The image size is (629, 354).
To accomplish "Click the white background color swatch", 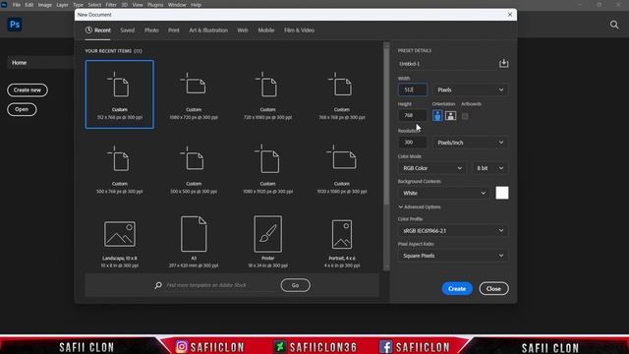I will coord(502,193).
